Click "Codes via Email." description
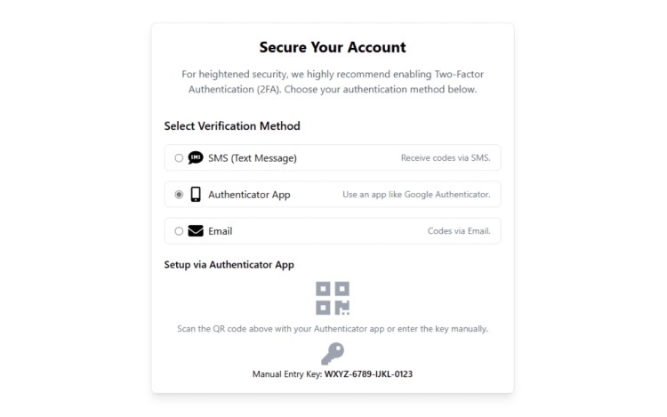The width and height of the screenshot is (667, 417). (x=459, y=231)
